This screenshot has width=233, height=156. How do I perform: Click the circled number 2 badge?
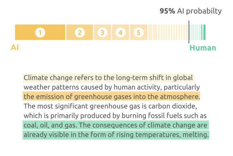click(80, 32)
